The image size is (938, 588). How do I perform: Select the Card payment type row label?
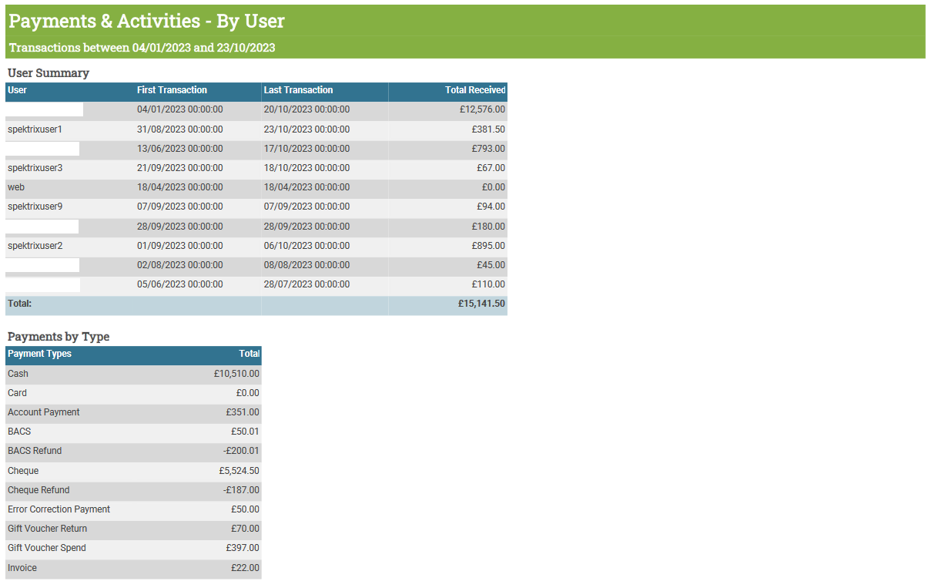tap(17, 393)
